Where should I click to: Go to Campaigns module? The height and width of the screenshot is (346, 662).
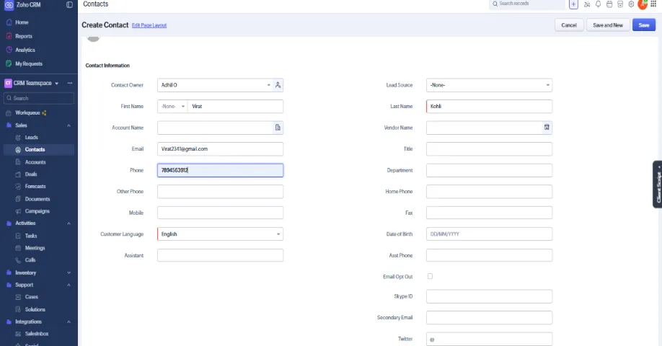click(x=39, y=211)
